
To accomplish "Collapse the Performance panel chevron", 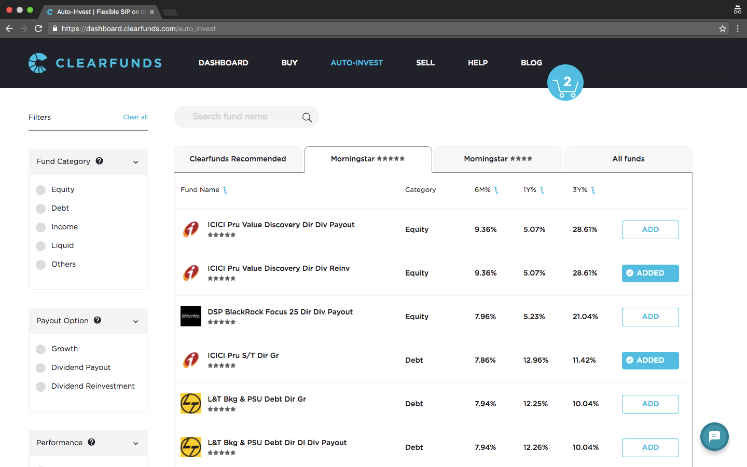I will [x=136, y=443].
